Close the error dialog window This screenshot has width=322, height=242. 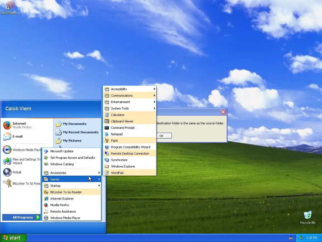tap(223, 112)
